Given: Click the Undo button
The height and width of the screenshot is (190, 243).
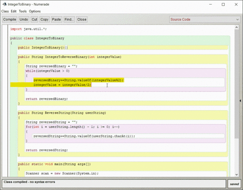Looking at the screenshot, I should (24, 19).
